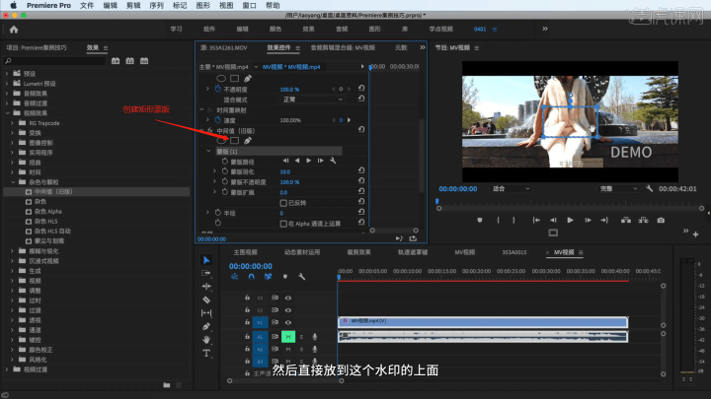Check the 已反转 checkbox
The width and height of the screenshot is (711, 399).
(283, 203)
